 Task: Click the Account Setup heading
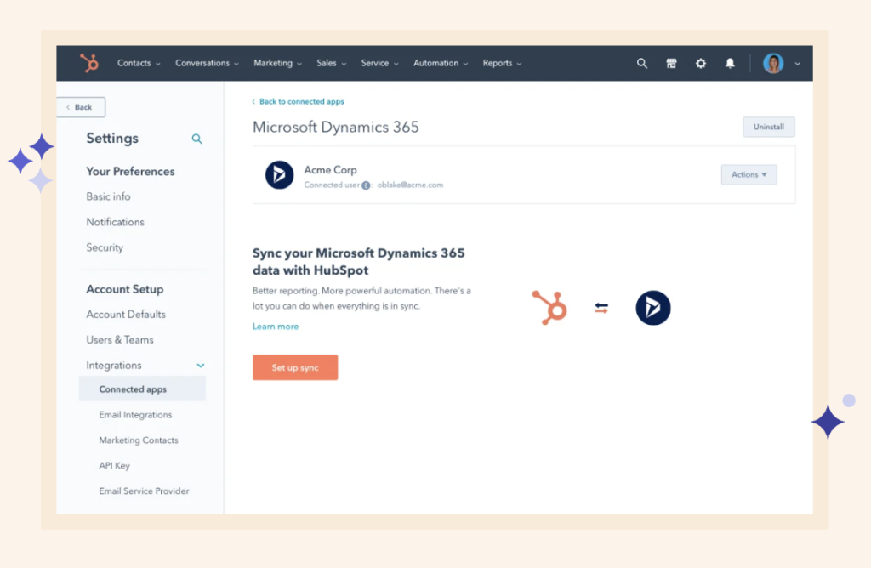(125, 289)
